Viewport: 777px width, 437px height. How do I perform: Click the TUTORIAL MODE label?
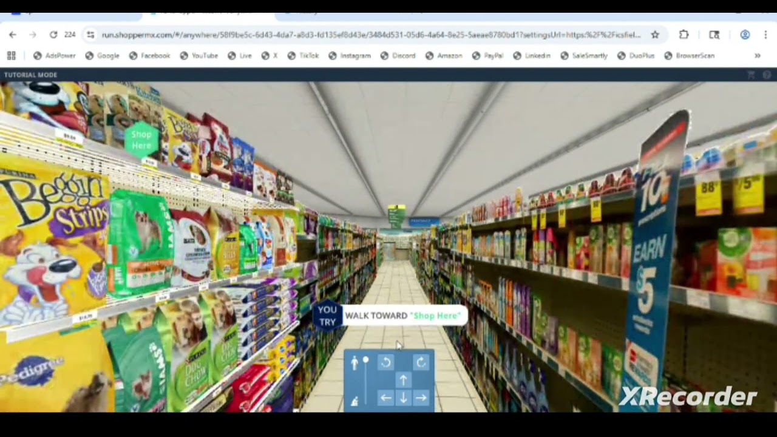(x=30, y=75)
